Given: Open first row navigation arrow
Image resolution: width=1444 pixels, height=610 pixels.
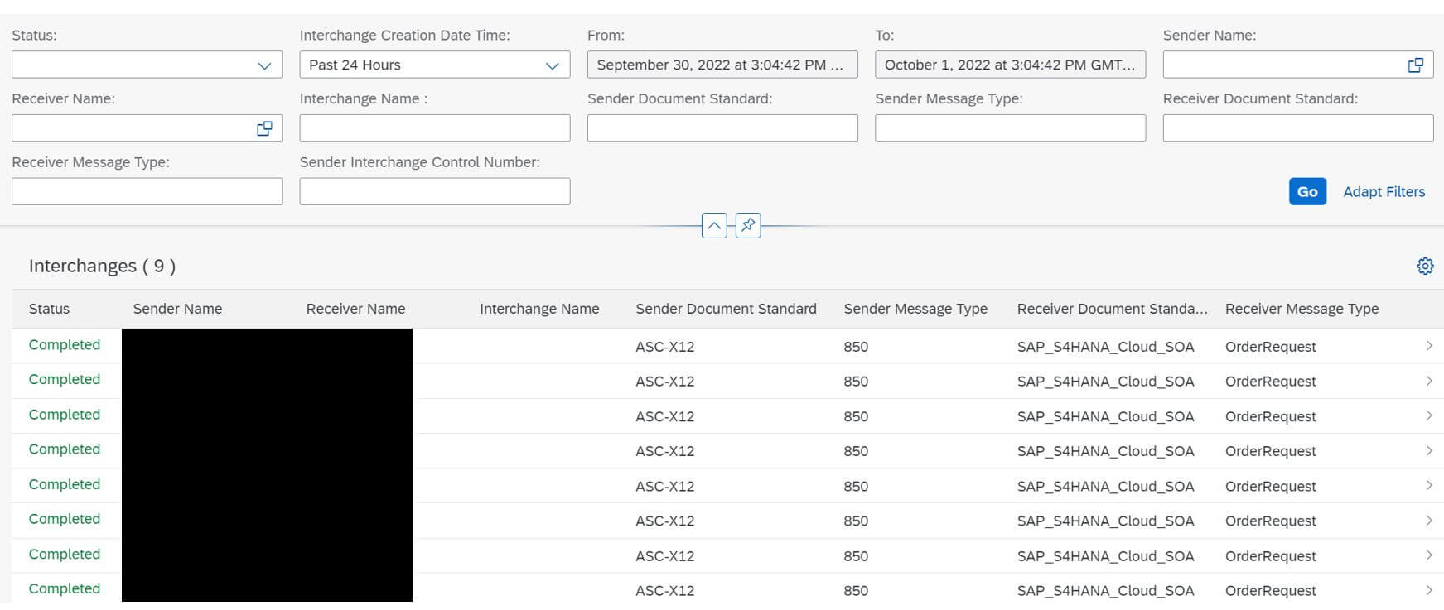Looking at the screenshot, I should (1429, 346).
